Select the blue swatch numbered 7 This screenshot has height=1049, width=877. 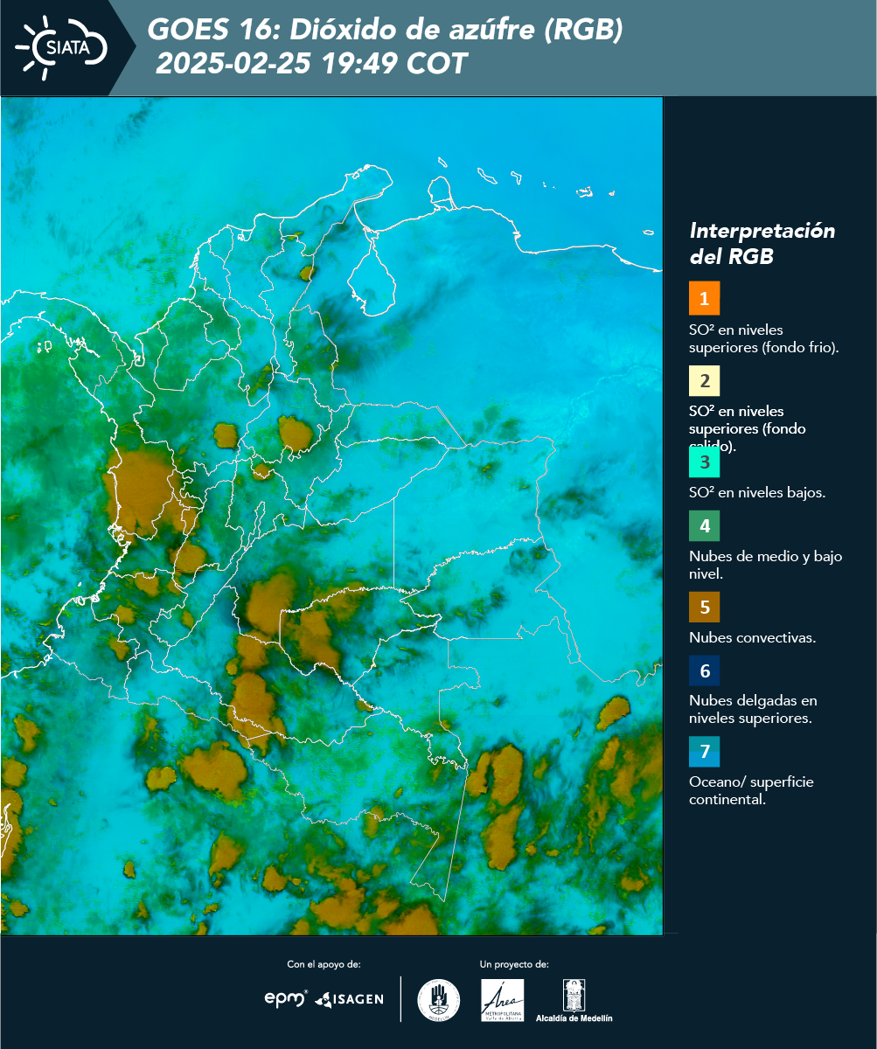point(704,751)
